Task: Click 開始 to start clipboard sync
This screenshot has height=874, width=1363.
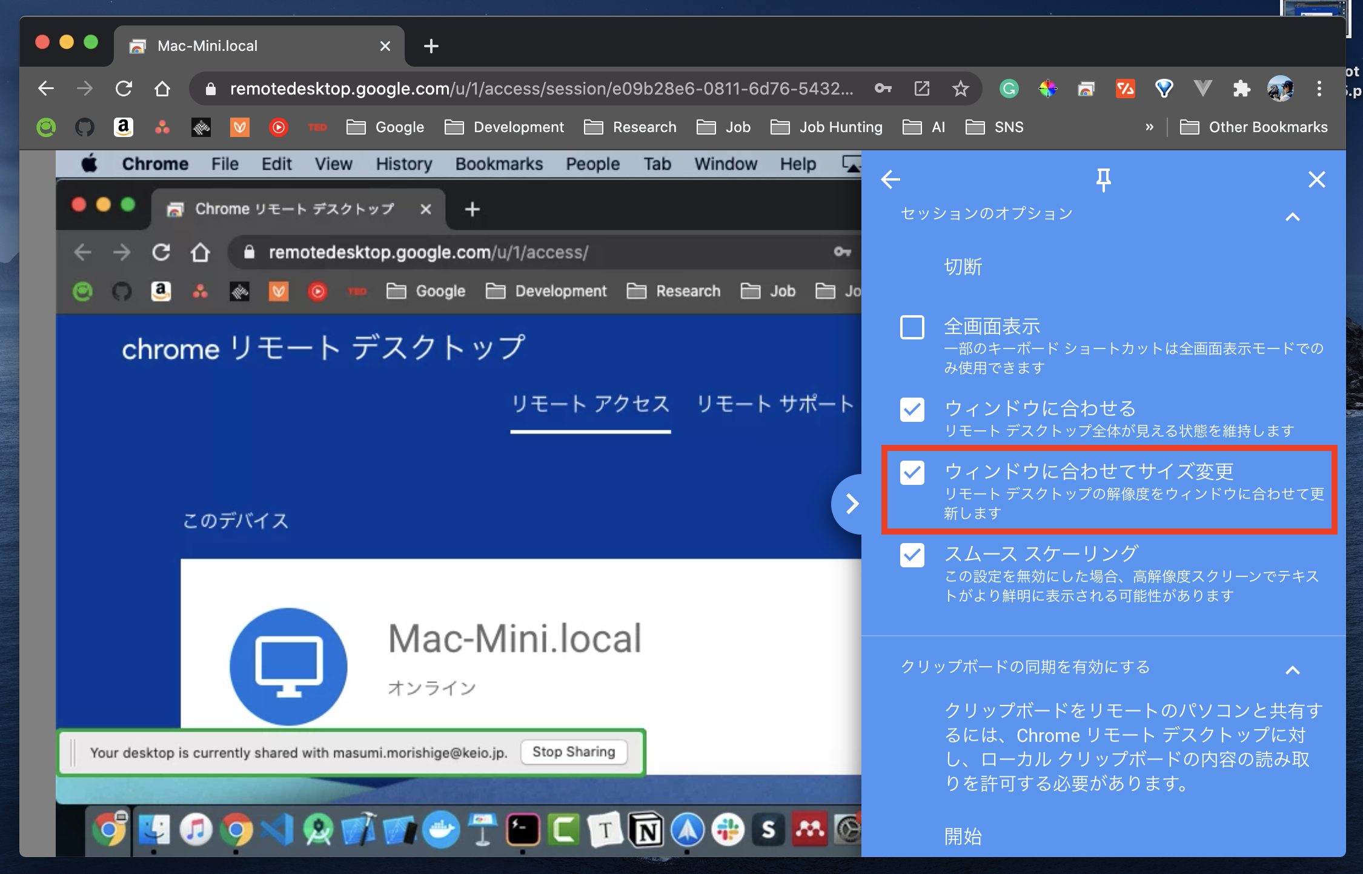Action: click(x=963, y=836)
